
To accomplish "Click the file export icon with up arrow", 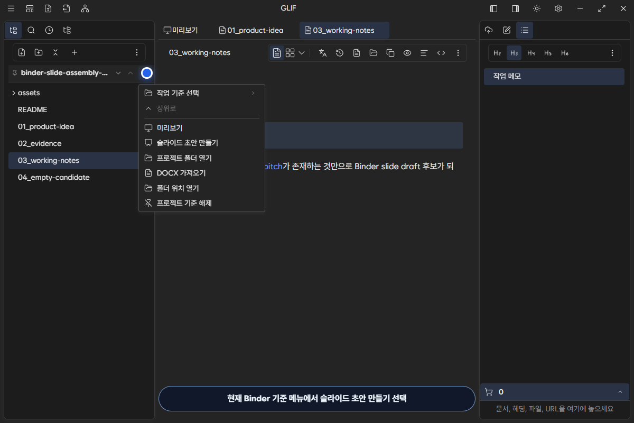I will (x=48, y=8).
